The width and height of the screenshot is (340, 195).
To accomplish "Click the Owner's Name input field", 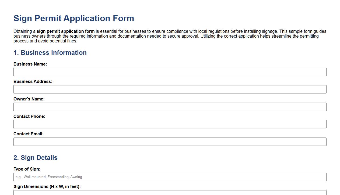I will tap(170, 107).
